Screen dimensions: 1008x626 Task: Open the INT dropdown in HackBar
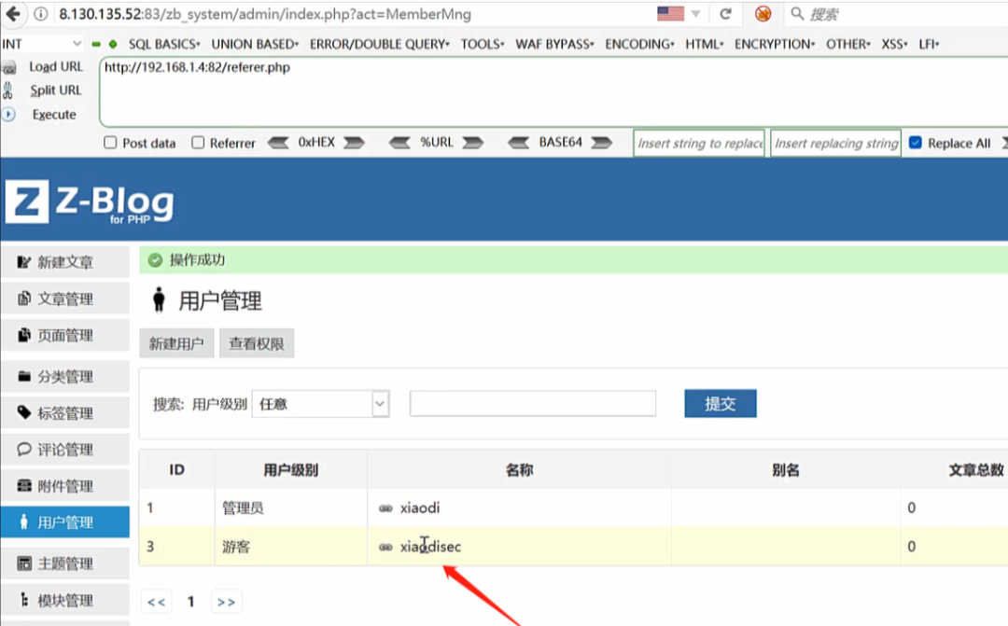42,45
